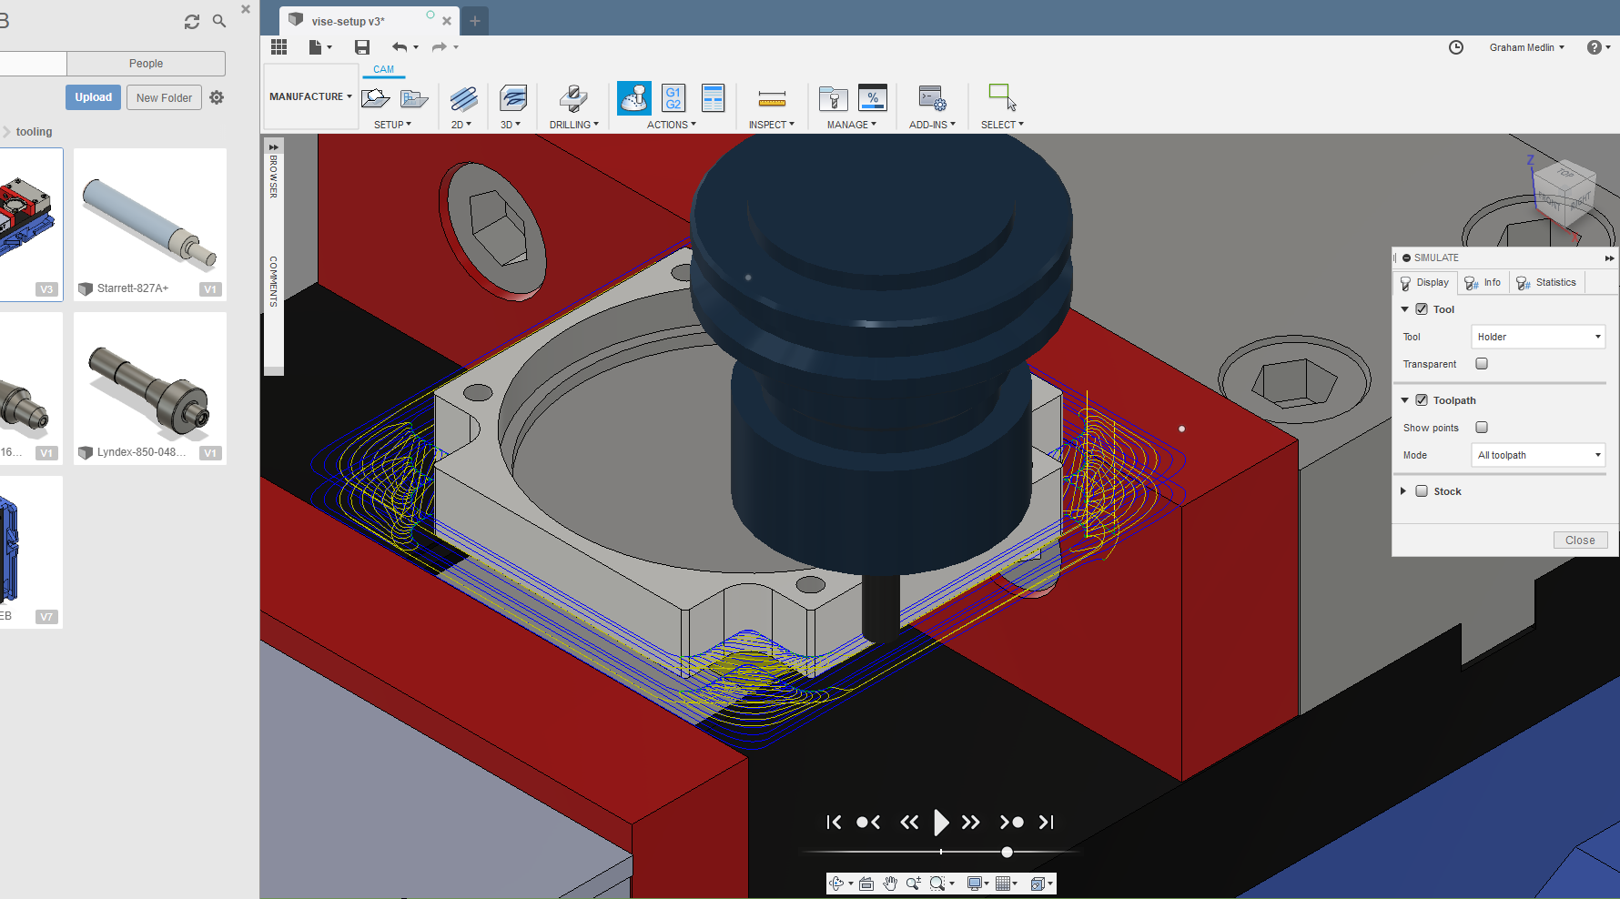Open the Task Manager percent icon
The image size is (1620, 899).
point(872,98)
